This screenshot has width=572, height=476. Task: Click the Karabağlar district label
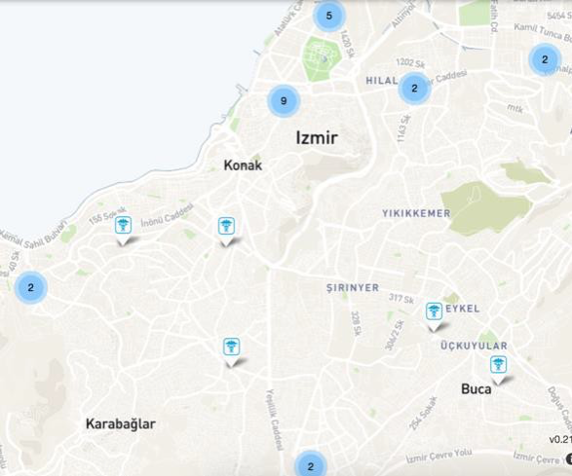(121, 423)
